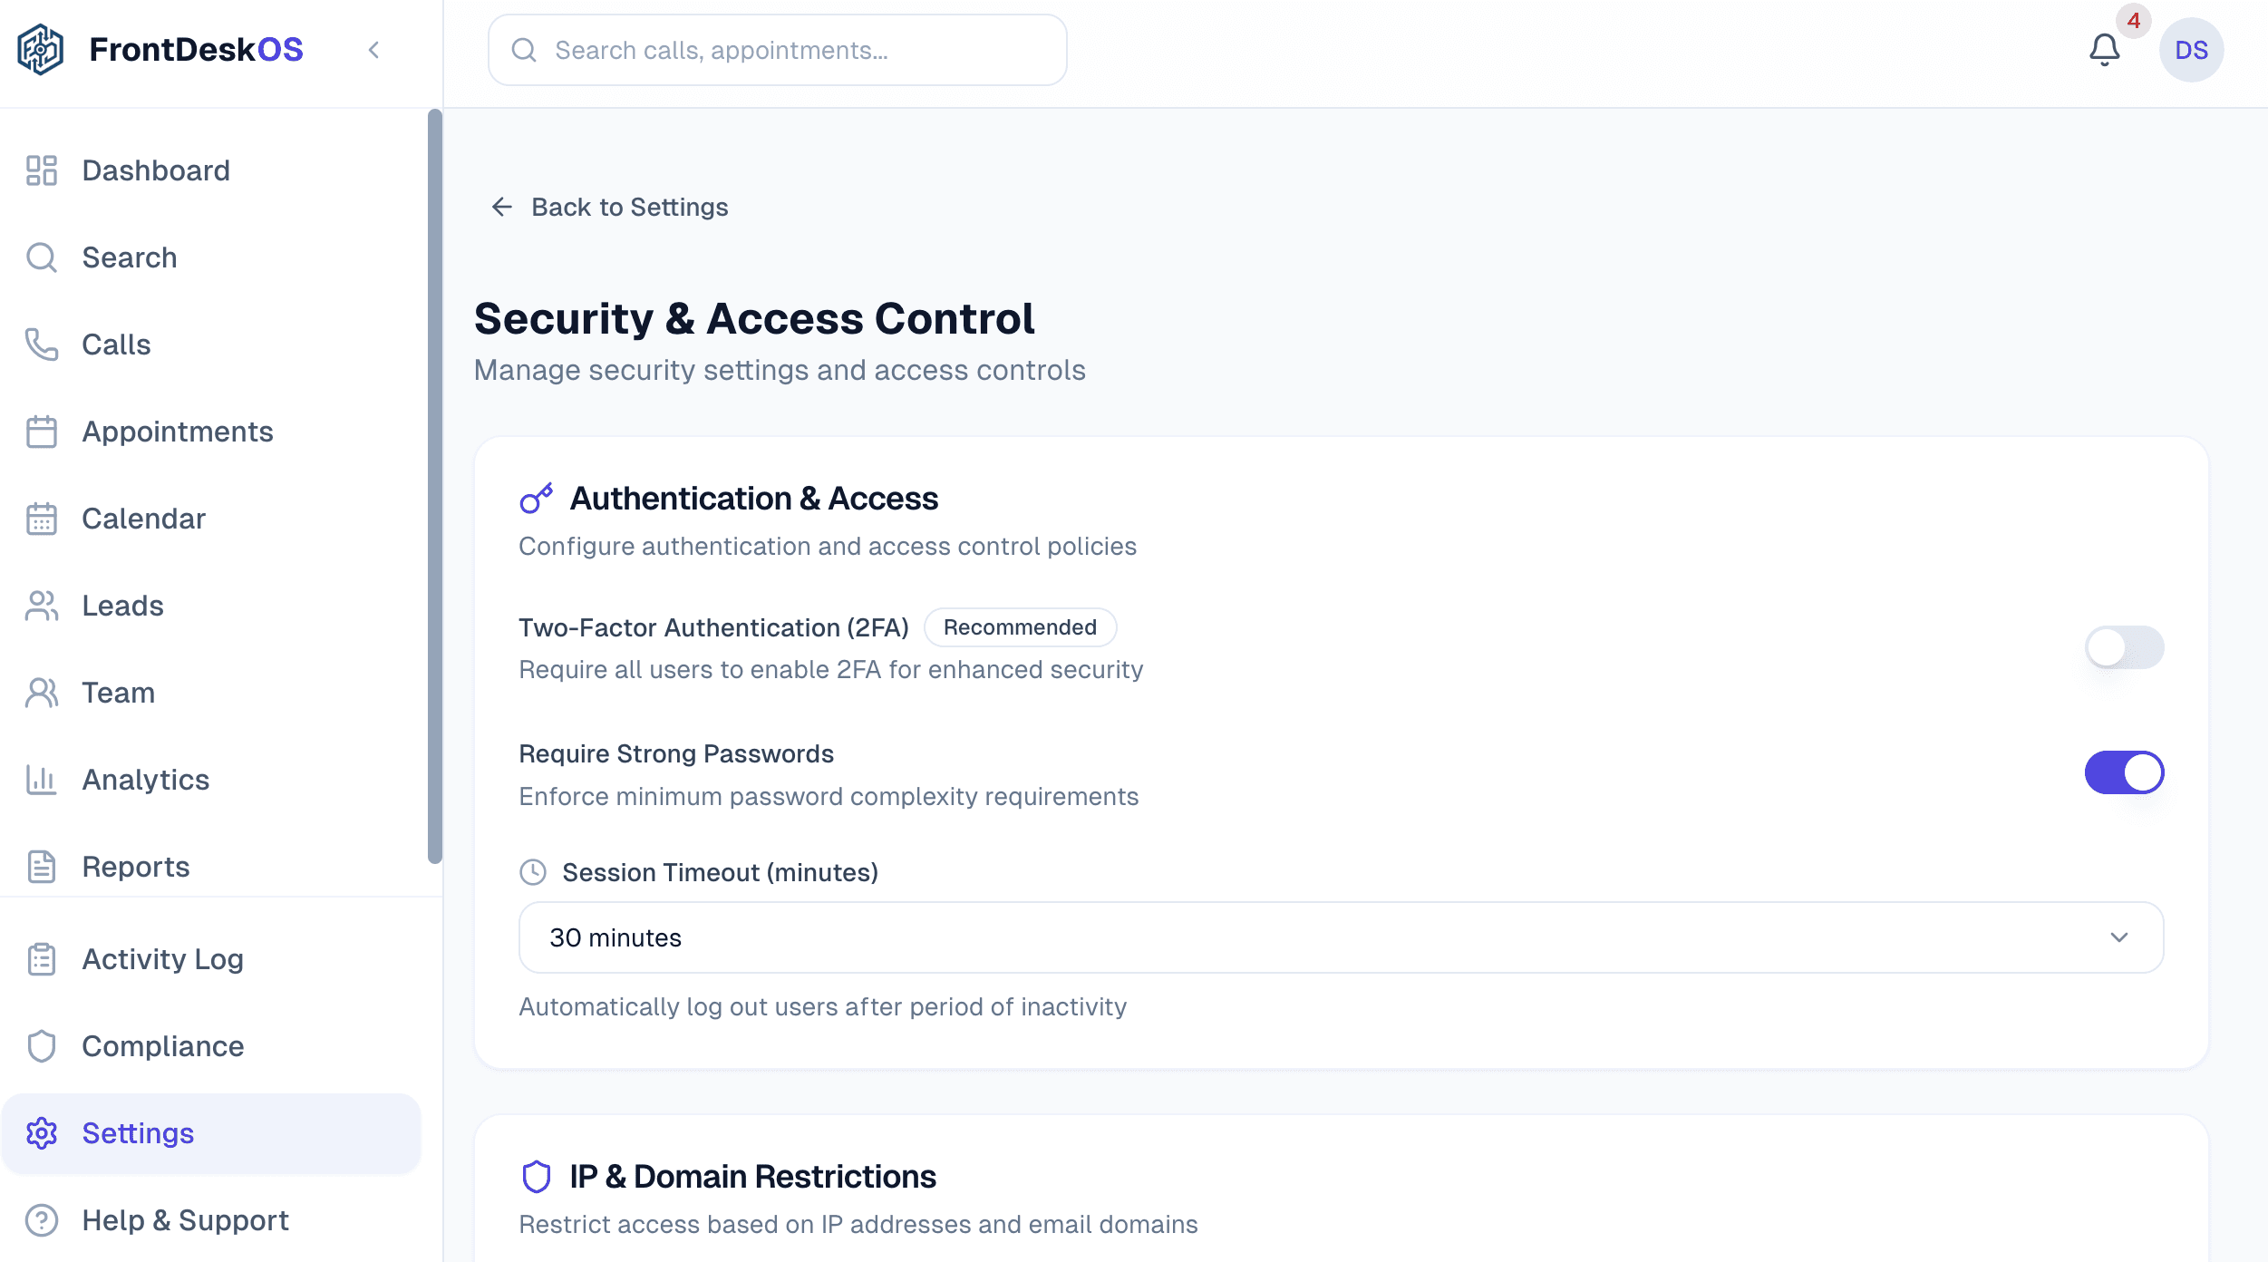Switch to the Settings menu item
Screen dimensions: 2268x1262
click(138, 1133)
